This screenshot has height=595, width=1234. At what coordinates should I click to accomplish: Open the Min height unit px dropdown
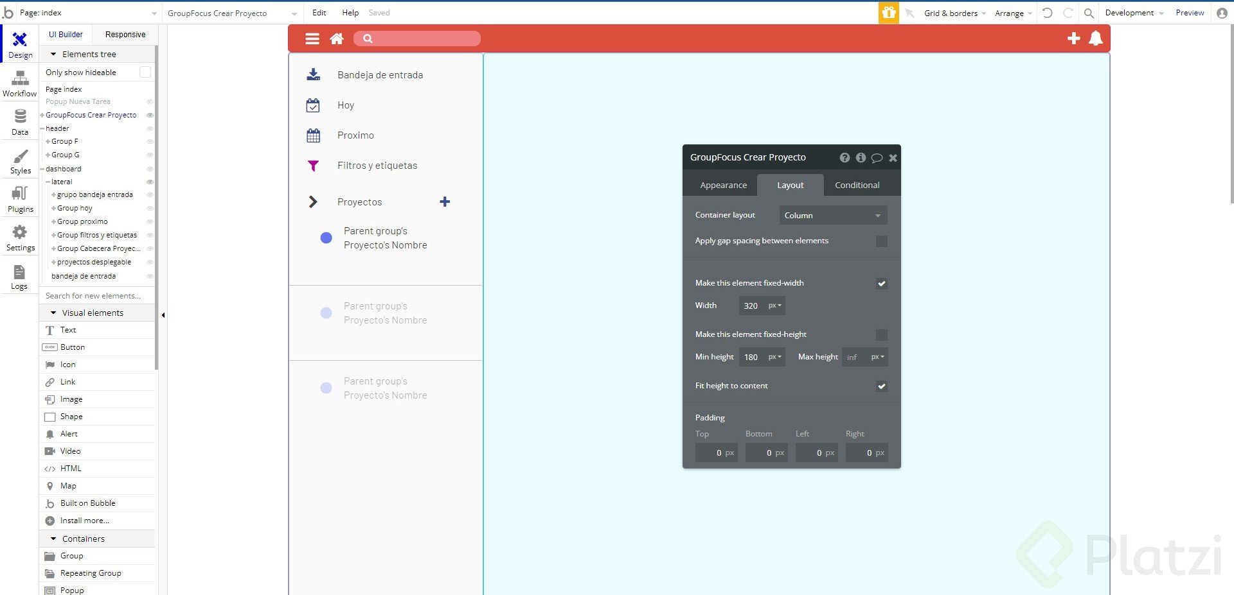(775, 357)
